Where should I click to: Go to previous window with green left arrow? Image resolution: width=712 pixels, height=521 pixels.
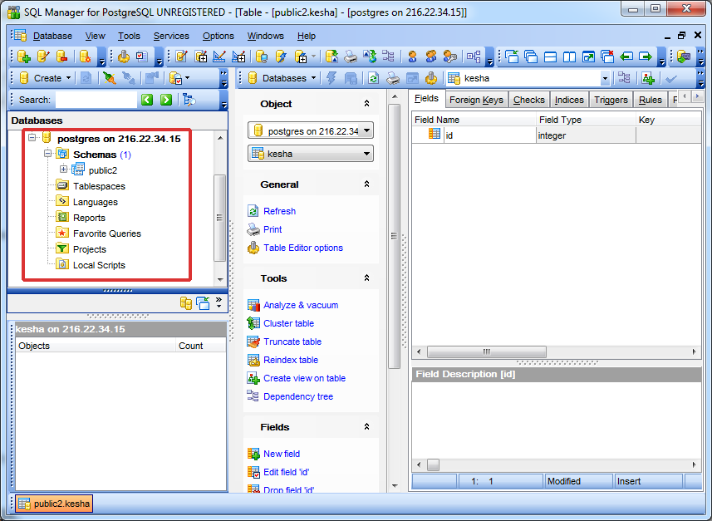pyautogui.click(x=626, y=57)
